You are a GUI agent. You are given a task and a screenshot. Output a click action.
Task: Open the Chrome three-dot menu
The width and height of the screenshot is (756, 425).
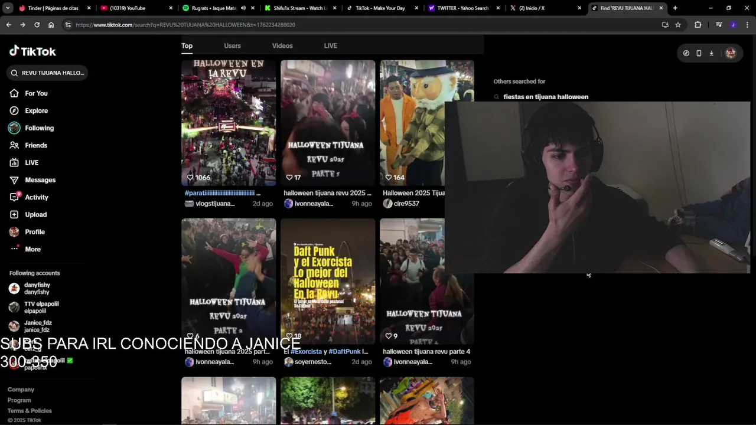[747, 25]
